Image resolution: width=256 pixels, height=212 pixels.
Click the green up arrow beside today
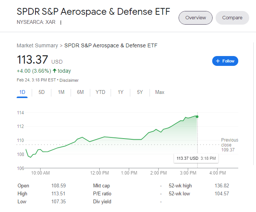coord(55,71)
